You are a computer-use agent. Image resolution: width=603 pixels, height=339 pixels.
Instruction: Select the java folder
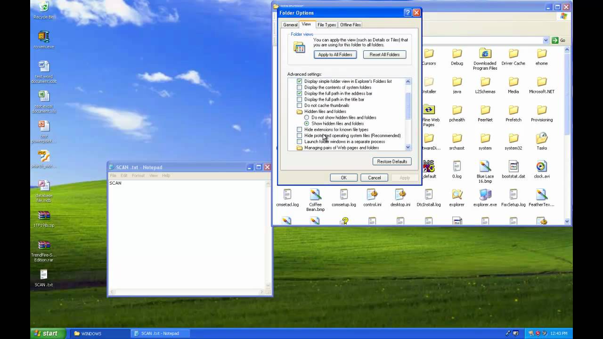tap(457, 85)
